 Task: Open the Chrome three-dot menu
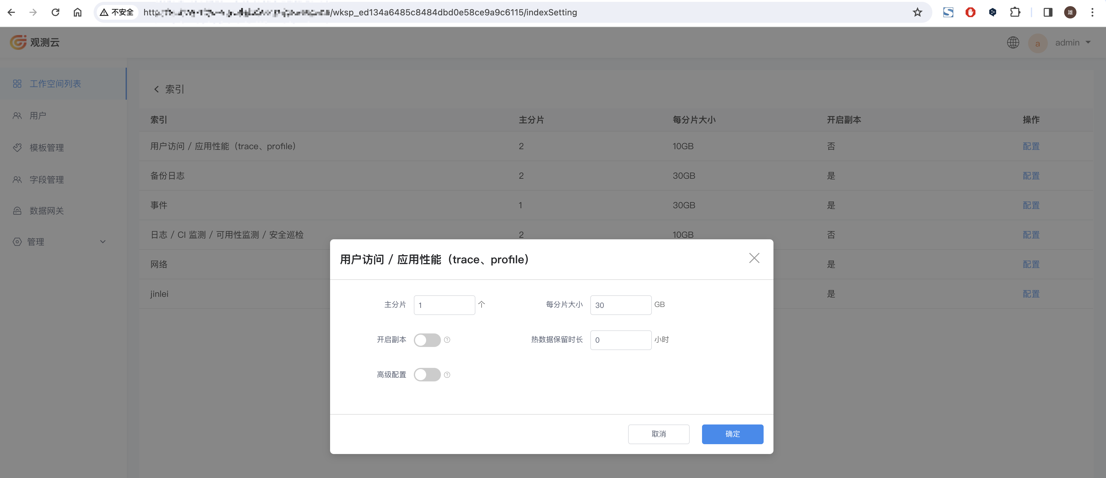[1092, 12]
